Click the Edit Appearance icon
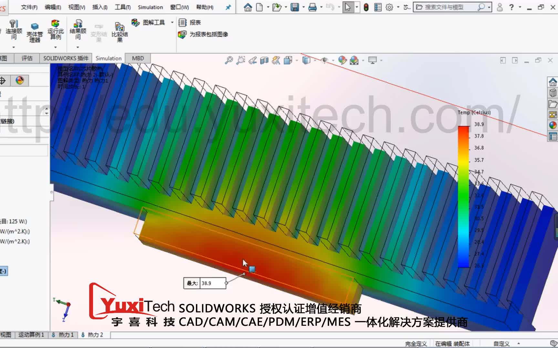The width and height of the screenshot is (558, 348). (342, 60)
